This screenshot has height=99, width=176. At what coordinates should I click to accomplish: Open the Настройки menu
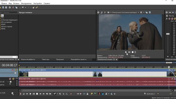pyautogui.click(x=37, y=4)
